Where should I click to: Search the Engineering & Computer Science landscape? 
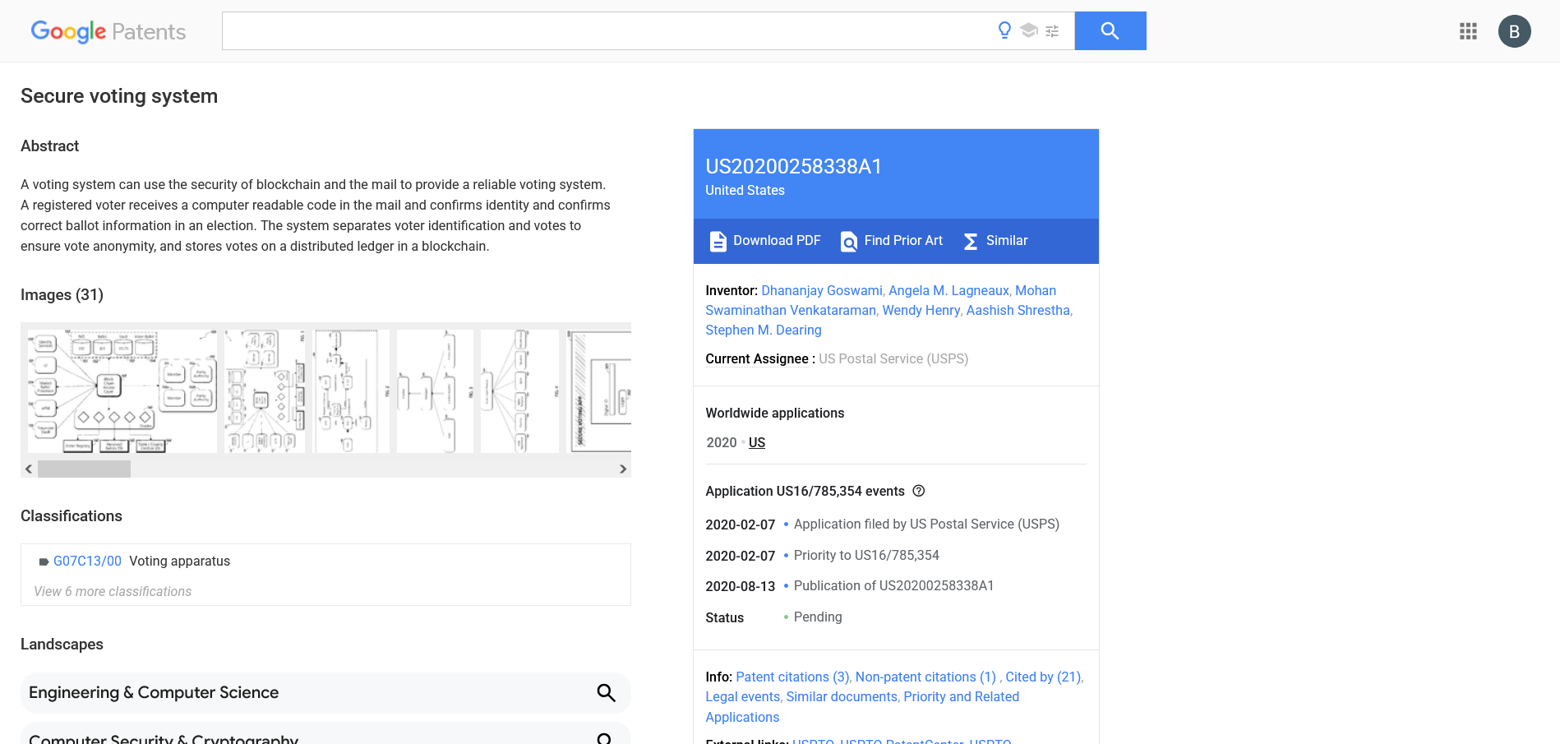click(607, 693)
